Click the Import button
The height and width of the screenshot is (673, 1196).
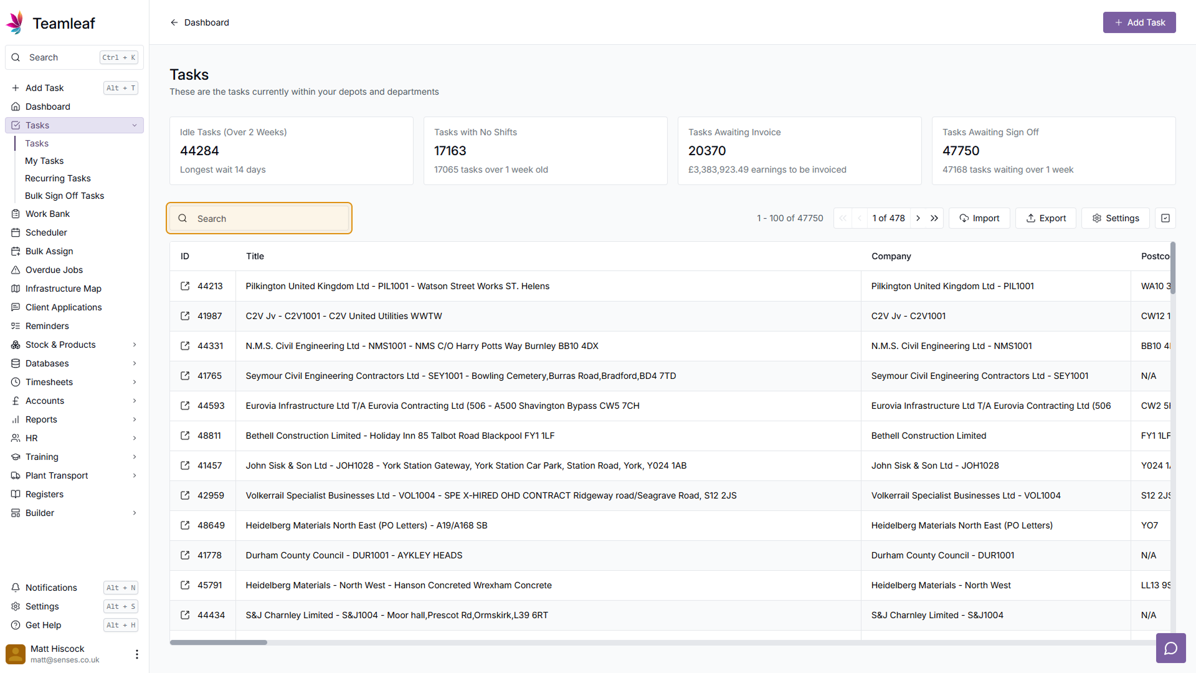pyautogui.click(x=979, y=218)
